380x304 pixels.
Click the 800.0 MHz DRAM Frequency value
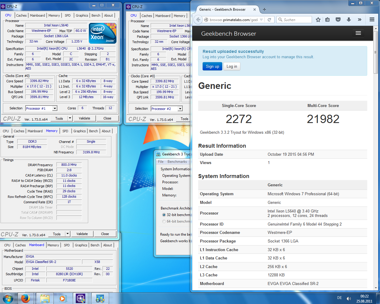69,165
